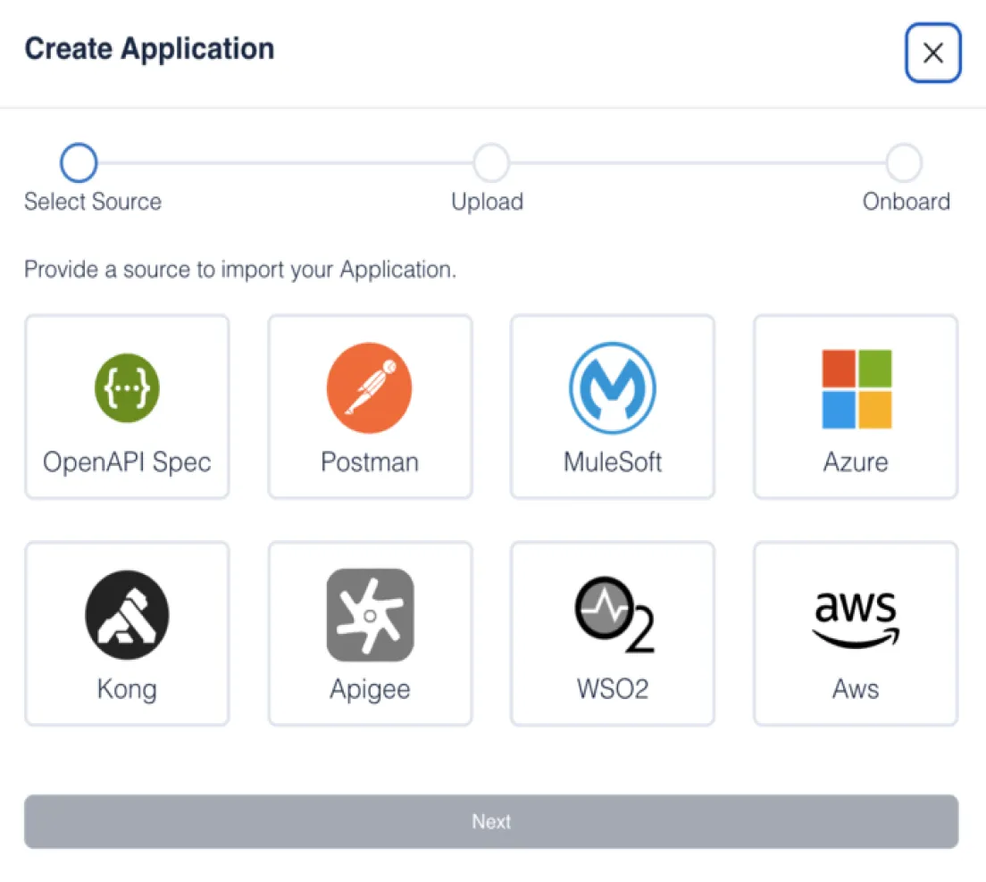Click the Onboard step label
986x882 pixels.
tap(907, 202)
